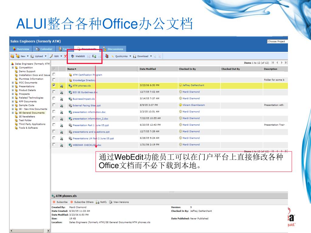Click the red move arrow toolbar icon
311x233 pixels.
(107, 56)
